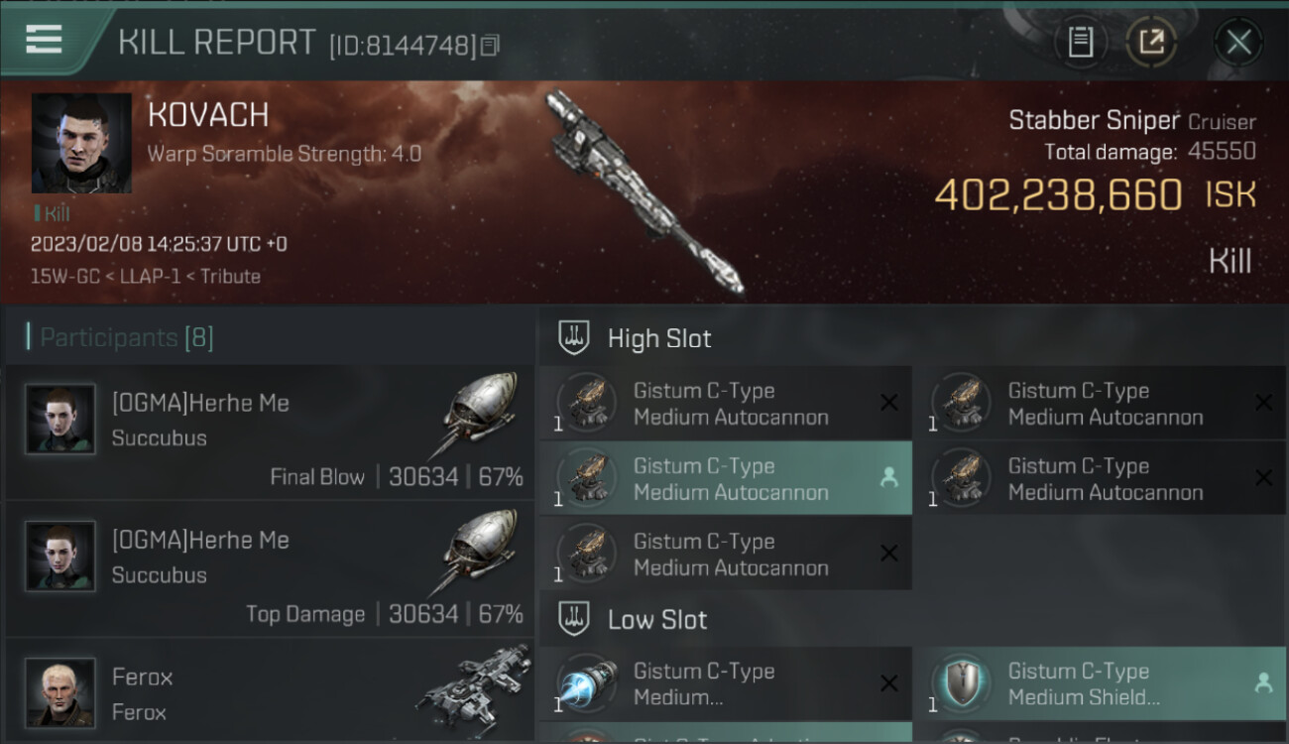
Task: Collapse the Low Slot section header
Action: (913, 619)
